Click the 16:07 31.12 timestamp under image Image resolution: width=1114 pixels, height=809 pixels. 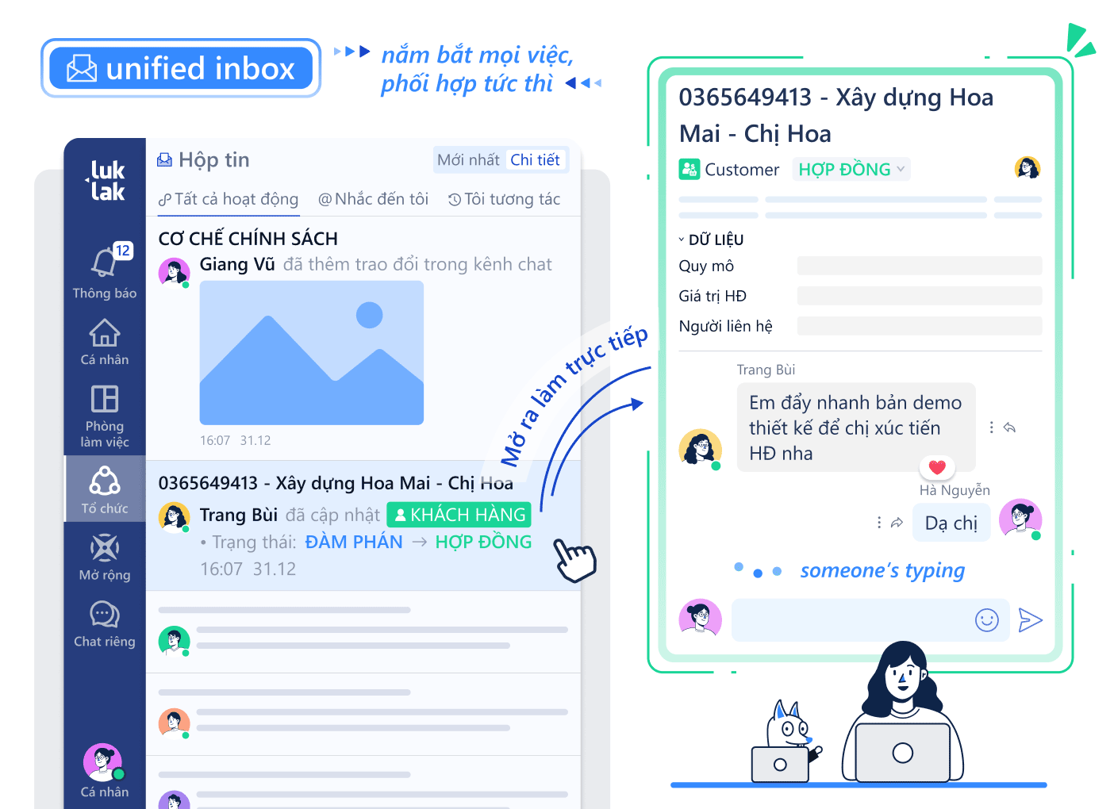[235, 440]
